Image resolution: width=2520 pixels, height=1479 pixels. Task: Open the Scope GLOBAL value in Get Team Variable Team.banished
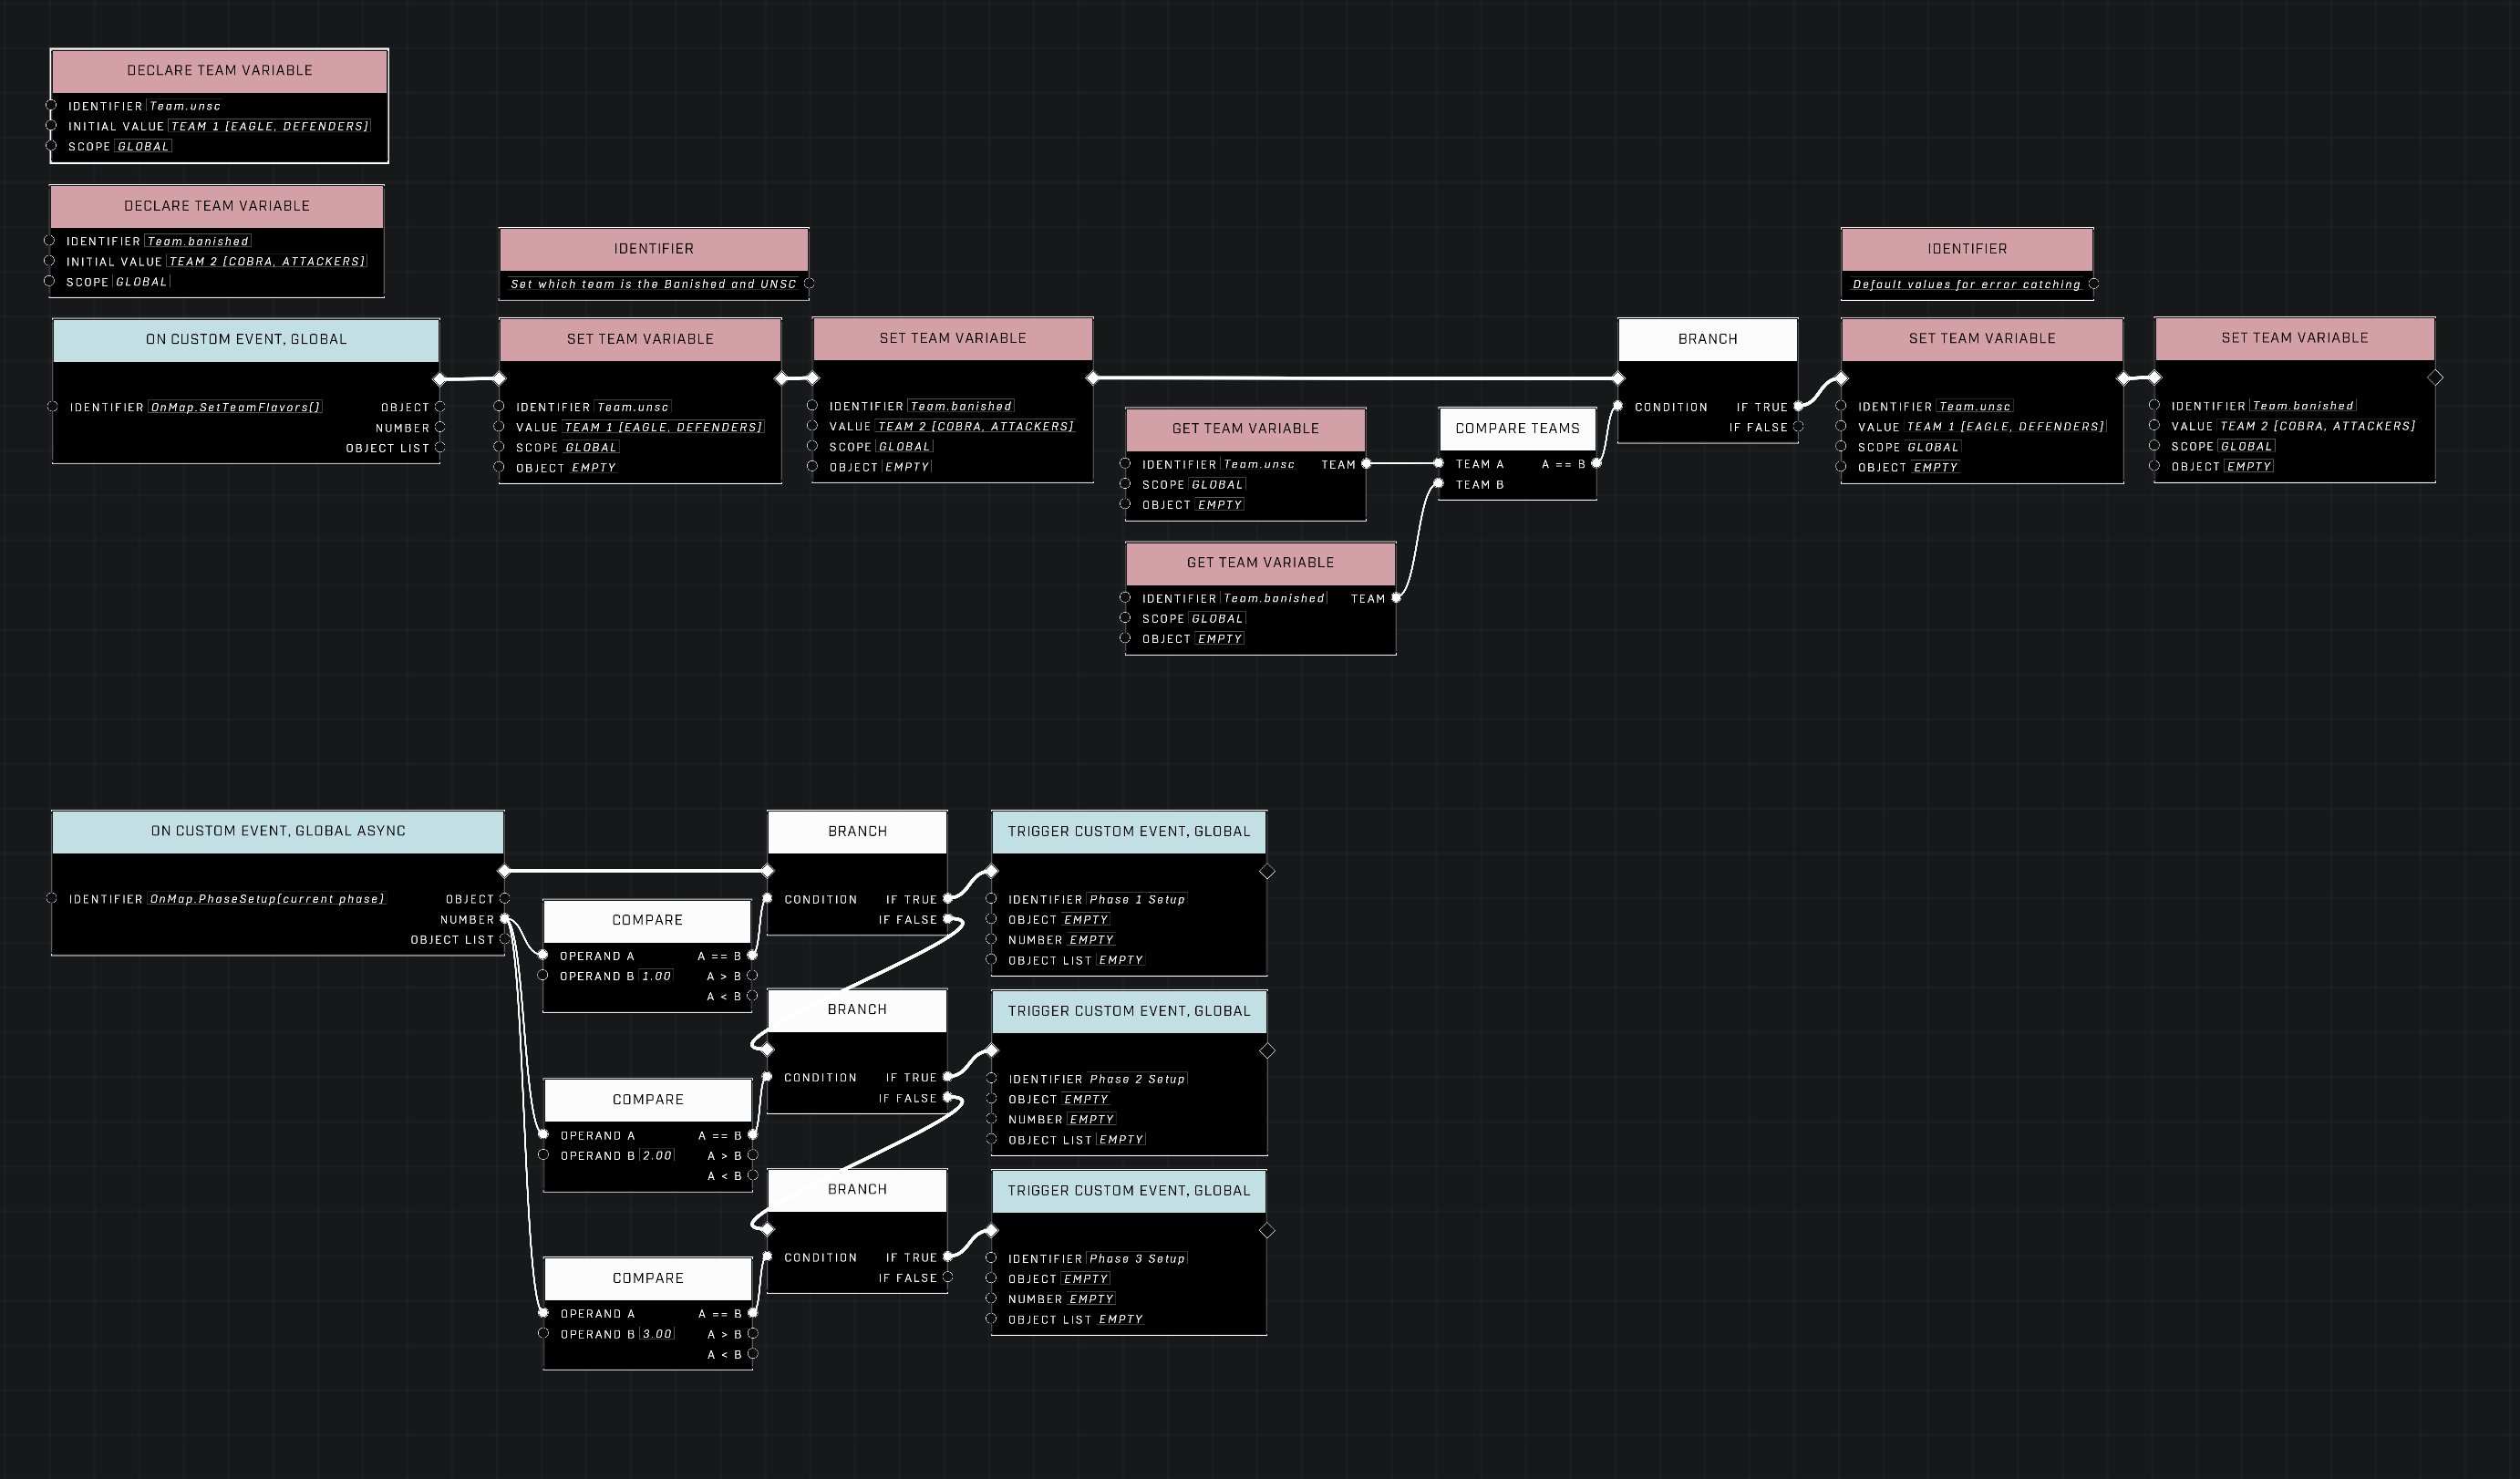point(1217,619)
